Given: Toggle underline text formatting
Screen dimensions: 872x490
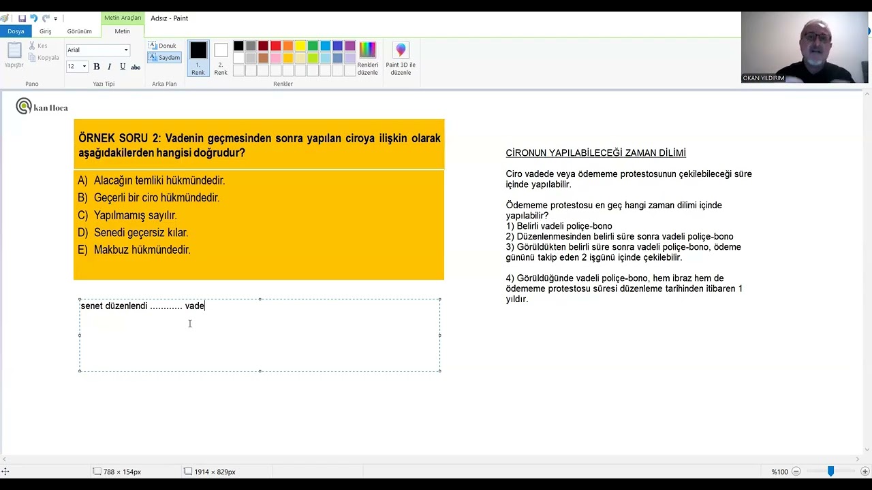Looking at the screenshot, I should 123,67.
